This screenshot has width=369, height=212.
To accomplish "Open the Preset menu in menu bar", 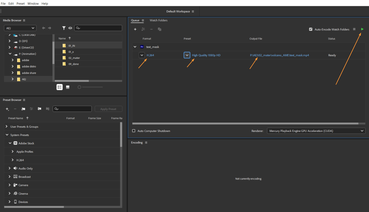I will 21,4.
